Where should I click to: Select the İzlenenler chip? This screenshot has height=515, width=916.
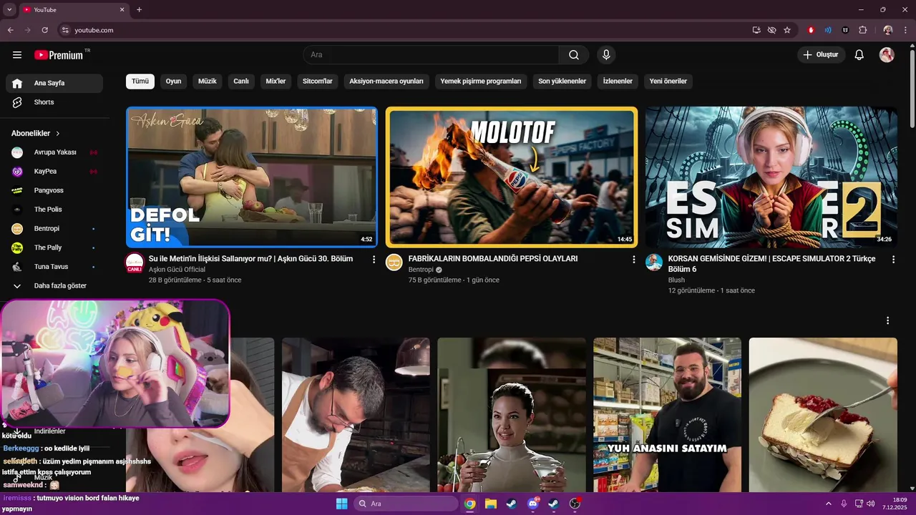pyautogui.click(x=618, y=82)
